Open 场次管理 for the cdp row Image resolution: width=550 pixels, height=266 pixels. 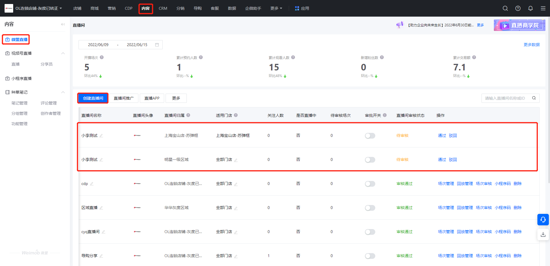(446, 184)
